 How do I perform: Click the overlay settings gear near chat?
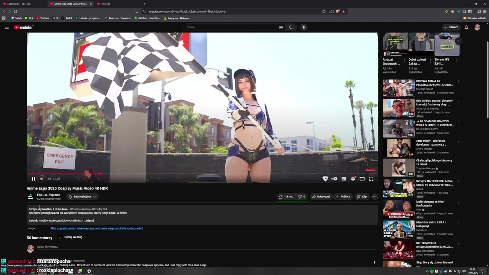click(89, 271)
